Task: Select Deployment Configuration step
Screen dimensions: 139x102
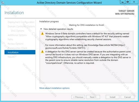Action: (x=21, y=22)
